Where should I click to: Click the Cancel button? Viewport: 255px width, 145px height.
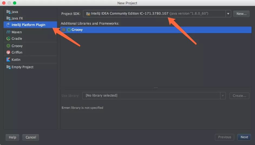point(31,137)
